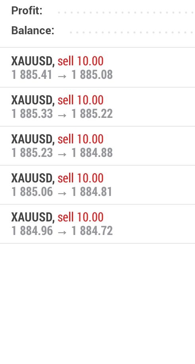This screenshot has width=195, height=364.
Task: Open the XAUUSD trade opened at 1 884.96
Action: 98,224
